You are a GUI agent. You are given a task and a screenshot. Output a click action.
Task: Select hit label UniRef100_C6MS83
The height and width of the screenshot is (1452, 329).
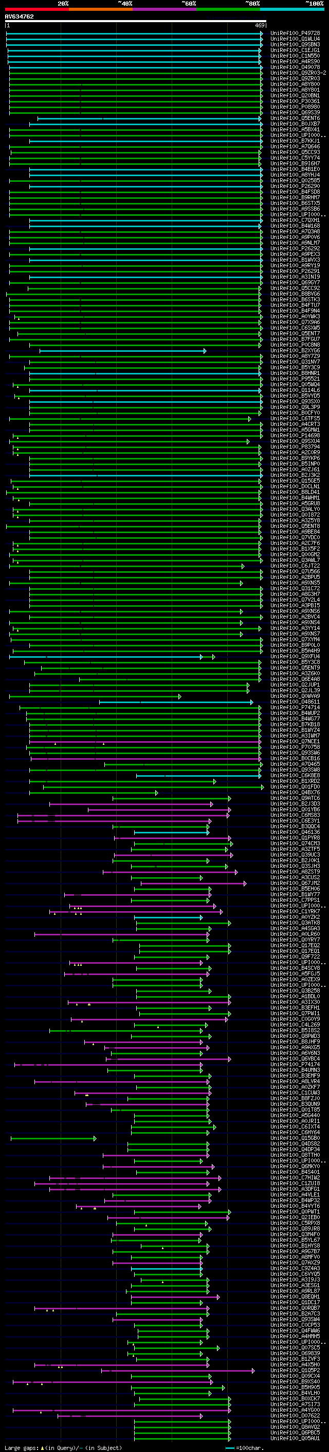click(x=295, y=815)
